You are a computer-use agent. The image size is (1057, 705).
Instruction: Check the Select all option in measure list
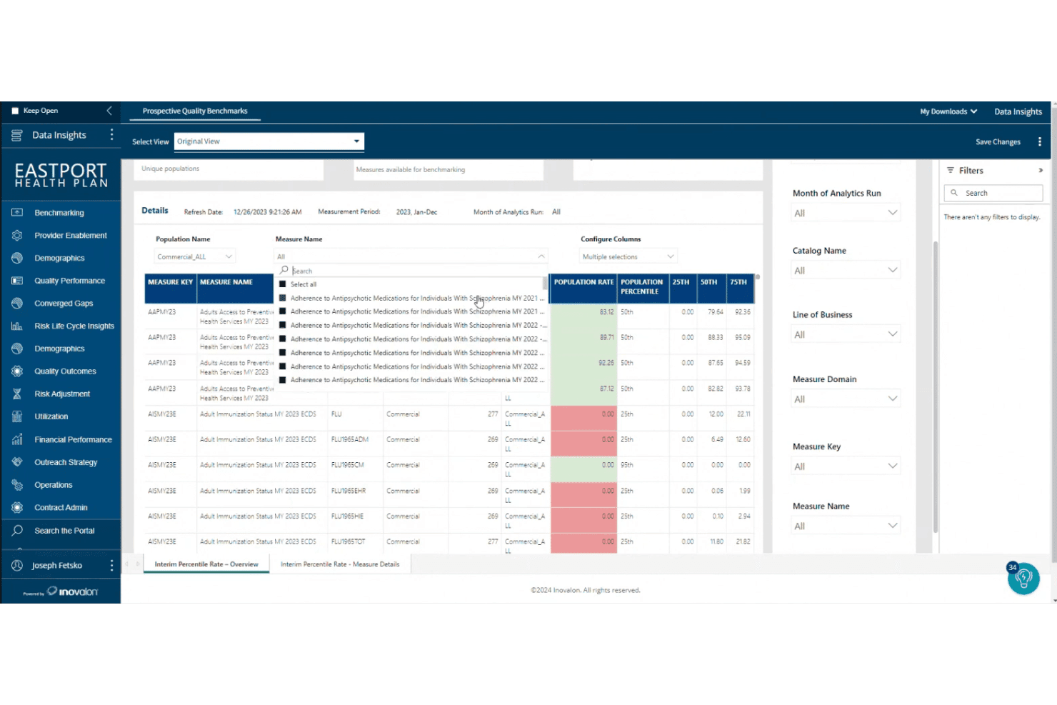click(283, 284)
